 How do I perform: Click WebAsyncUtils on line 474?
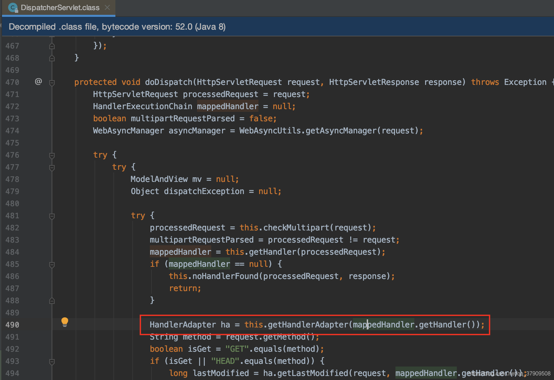pos(270,131)
